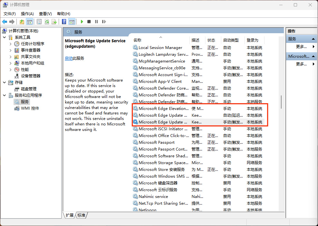Open 更多... under Microsoft... in Actions pane

(301, 64)
